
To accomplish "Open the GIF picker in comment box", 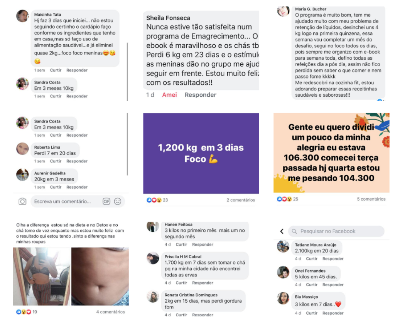I will [x=106, y=201].
